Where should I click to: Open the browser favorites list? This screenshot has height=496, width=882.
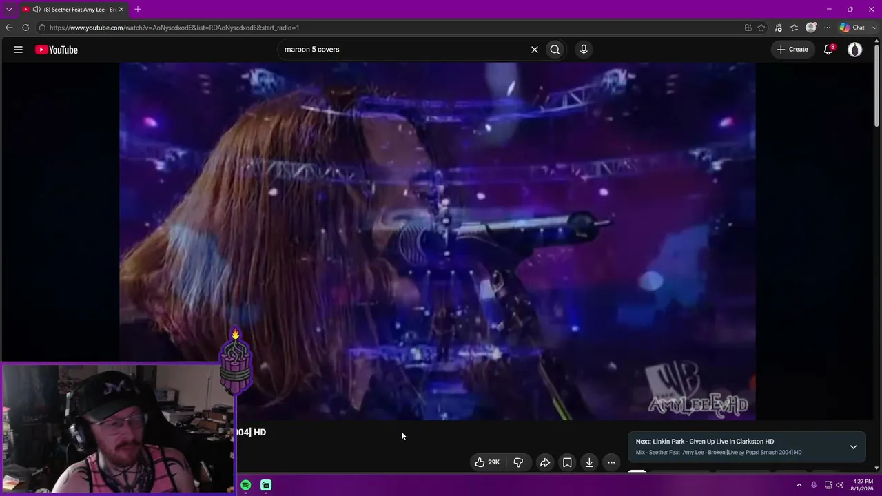794,28
